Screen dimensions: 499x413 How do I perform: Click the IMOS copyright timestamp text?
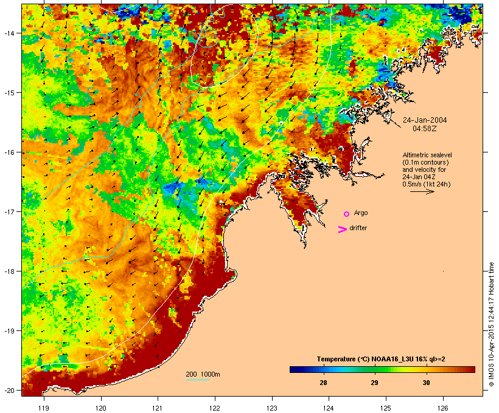(x=492, y=324)
